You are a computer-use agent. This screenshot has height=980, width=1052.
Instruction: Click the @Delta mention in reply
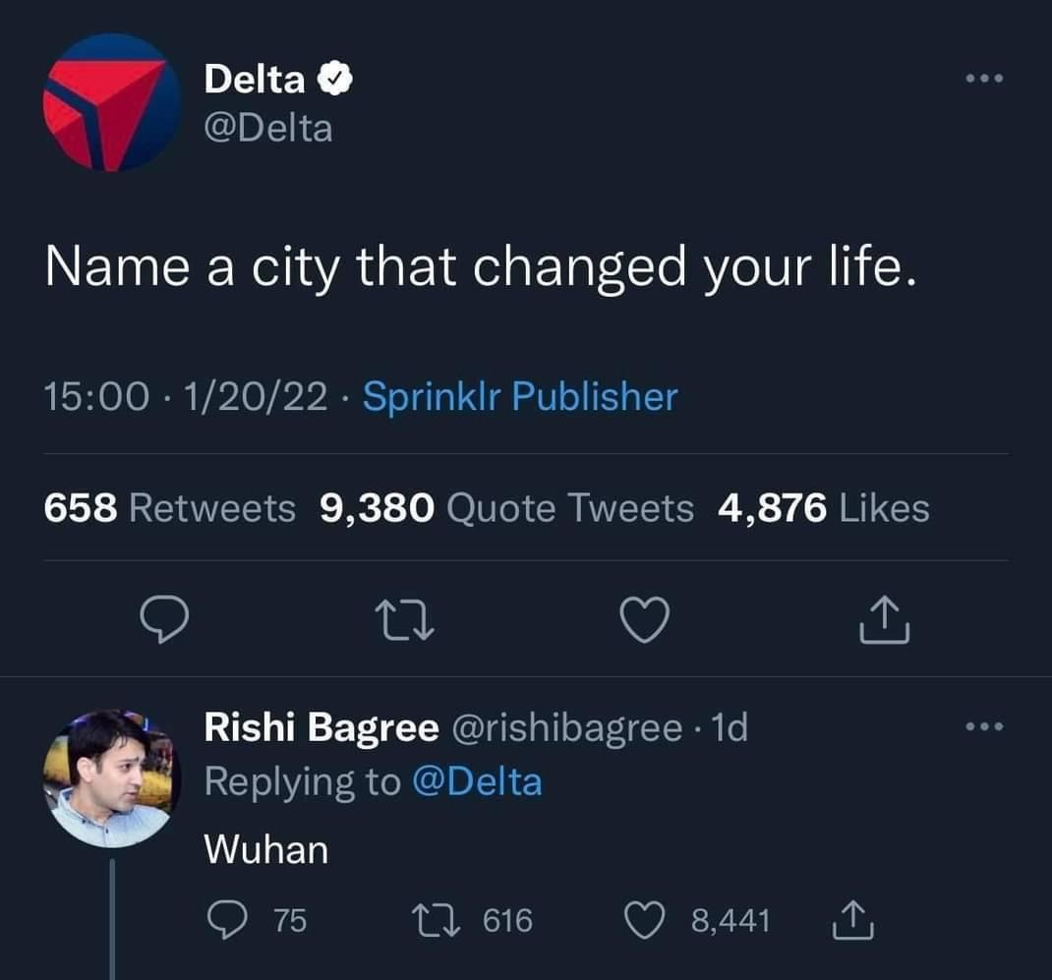click(x=476, y=781)
